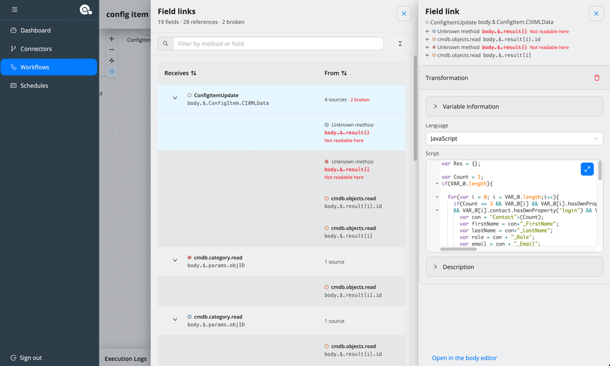The height and width of the screenshot is (366, 610).
Task: Expand the Description section
Action: [514, 267]
